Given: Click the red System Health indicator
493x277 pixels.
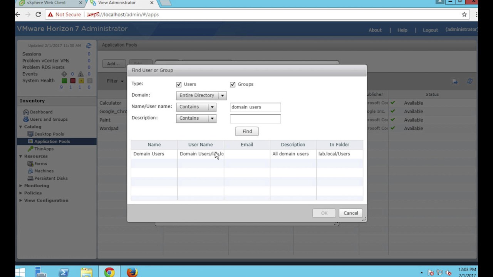Looking at the screenshot, I should pos(73,81).
